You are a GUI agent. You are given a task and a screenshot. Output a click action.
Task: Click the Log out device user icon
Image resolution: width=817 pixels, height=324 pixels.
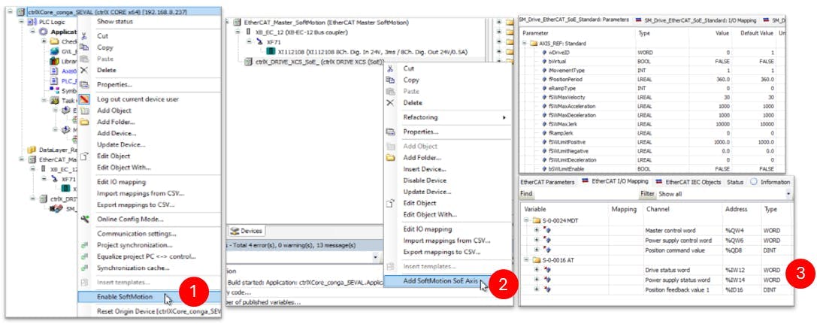pyautogui.click(x=84, y=99)
